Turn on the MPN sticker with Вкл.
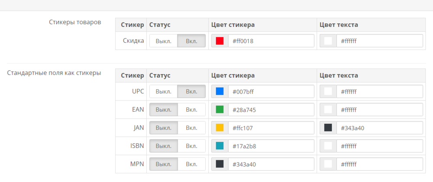The image size is (433, 182). coord(191,164)
